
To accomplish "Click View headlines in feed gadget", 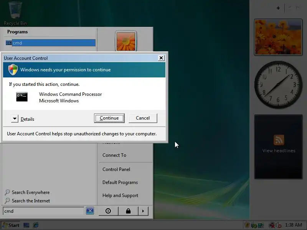I will 279,151.
